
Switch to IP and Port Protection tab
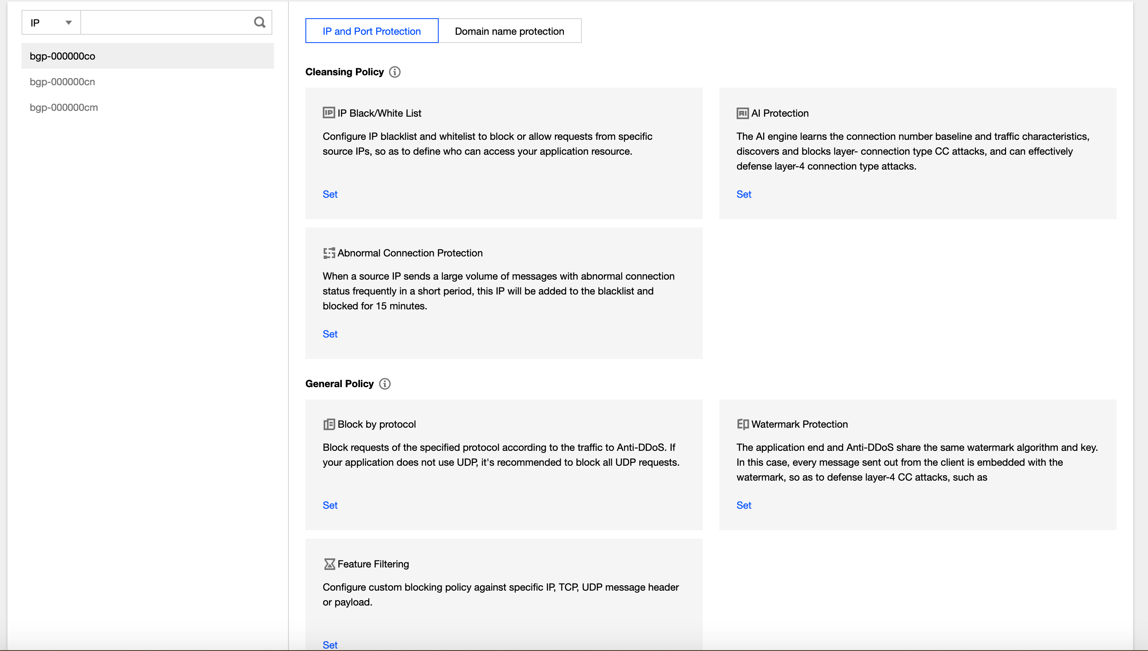click(x=372, y=31)
